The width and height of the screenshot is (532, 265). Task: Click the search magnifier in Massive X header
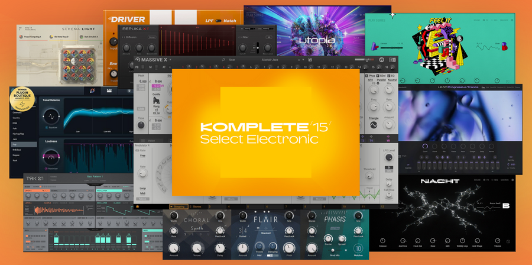click(223, 60)
